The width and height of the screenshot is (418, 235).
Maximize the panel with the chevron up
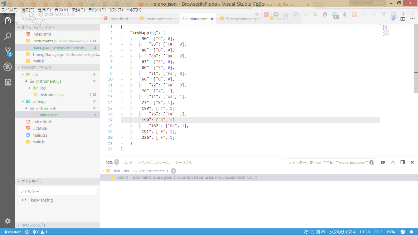tap(393, 162)
